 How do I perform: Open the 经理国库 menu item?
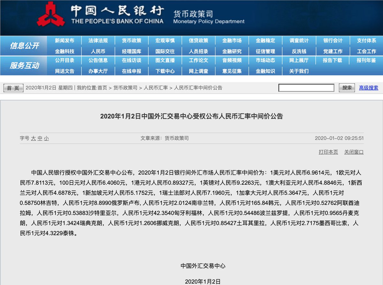point(131,51)
